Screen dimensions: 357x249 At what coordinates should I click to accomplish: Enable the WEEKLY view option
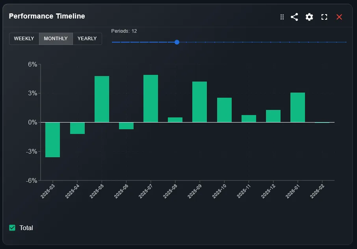point(24,39)
